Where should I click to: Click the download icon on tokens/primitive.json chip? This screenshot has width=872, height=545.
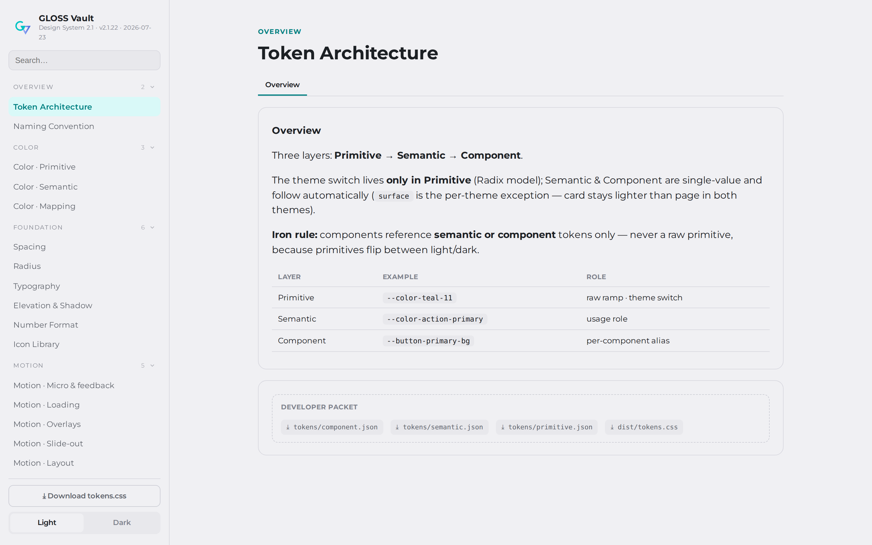(x=503, y=427)
